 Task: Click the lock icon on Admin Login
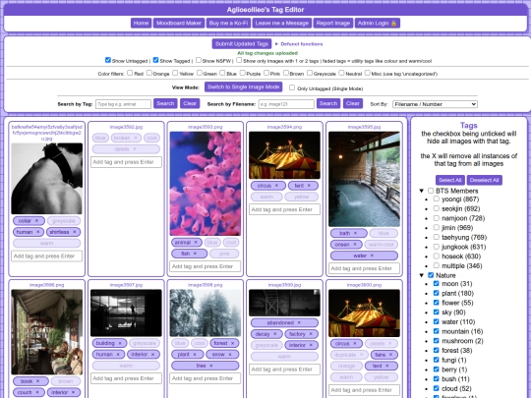pyautogui.click(x=393, y=24)
